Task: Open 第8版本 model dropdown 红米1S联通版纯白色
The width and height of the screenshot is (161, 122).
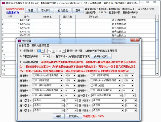Action: click(x=105, y=91)
